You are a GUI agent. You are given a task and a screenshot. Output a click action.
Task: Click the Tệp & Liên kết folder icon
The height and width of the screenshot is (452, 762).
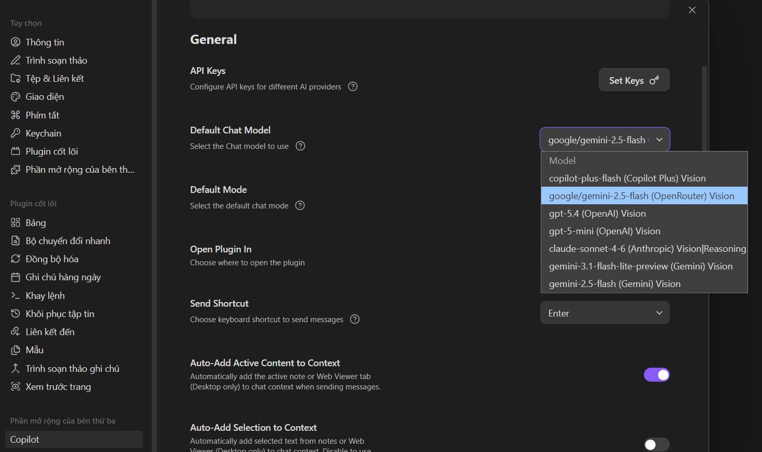point(16,78)
